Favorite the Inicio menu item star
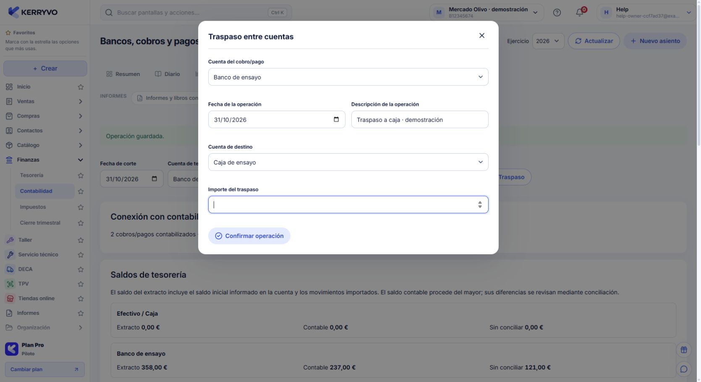701x382 pixels. (81, 87)
